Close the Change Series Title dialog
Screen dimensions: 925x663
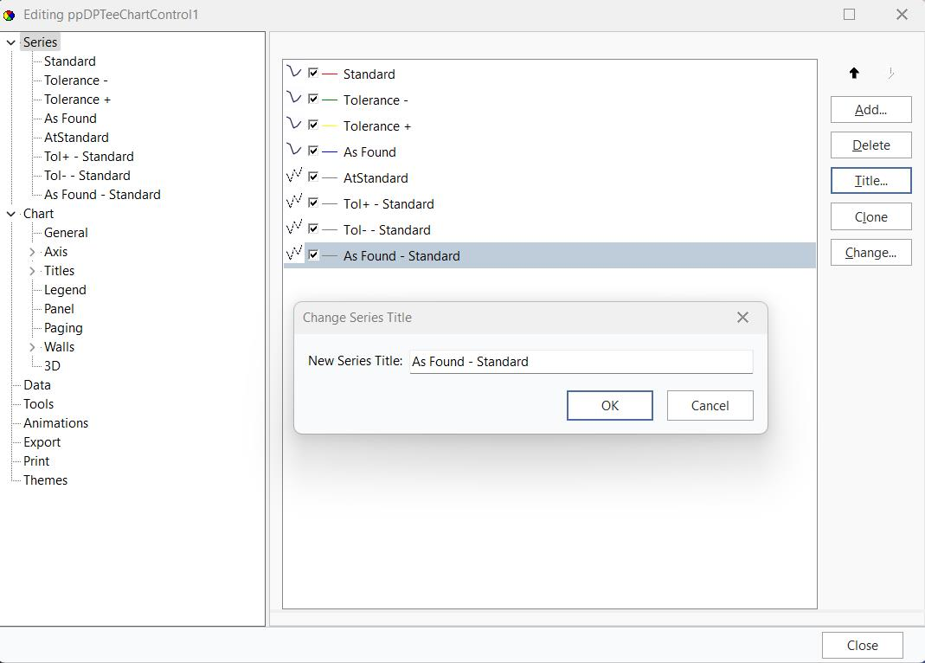(742, 318)
